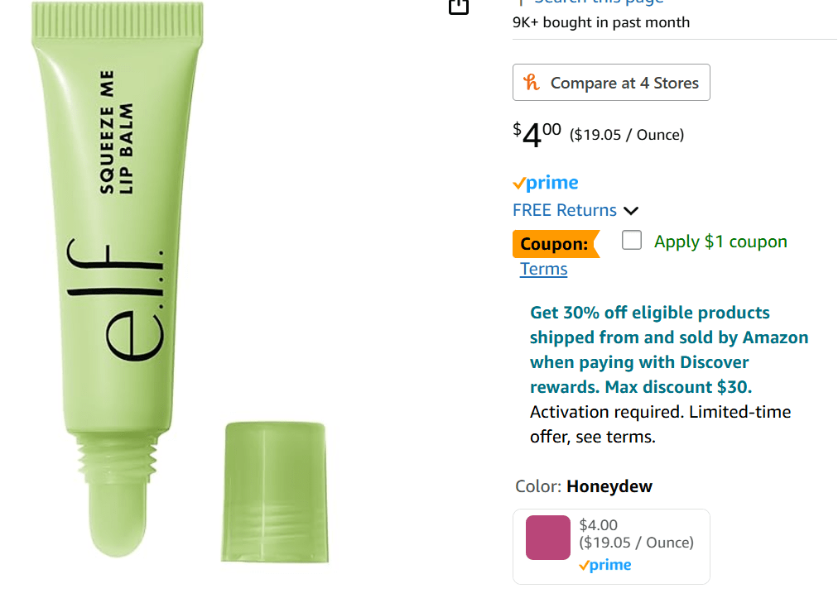Click the large $4.00 main price

click(537, 135)
